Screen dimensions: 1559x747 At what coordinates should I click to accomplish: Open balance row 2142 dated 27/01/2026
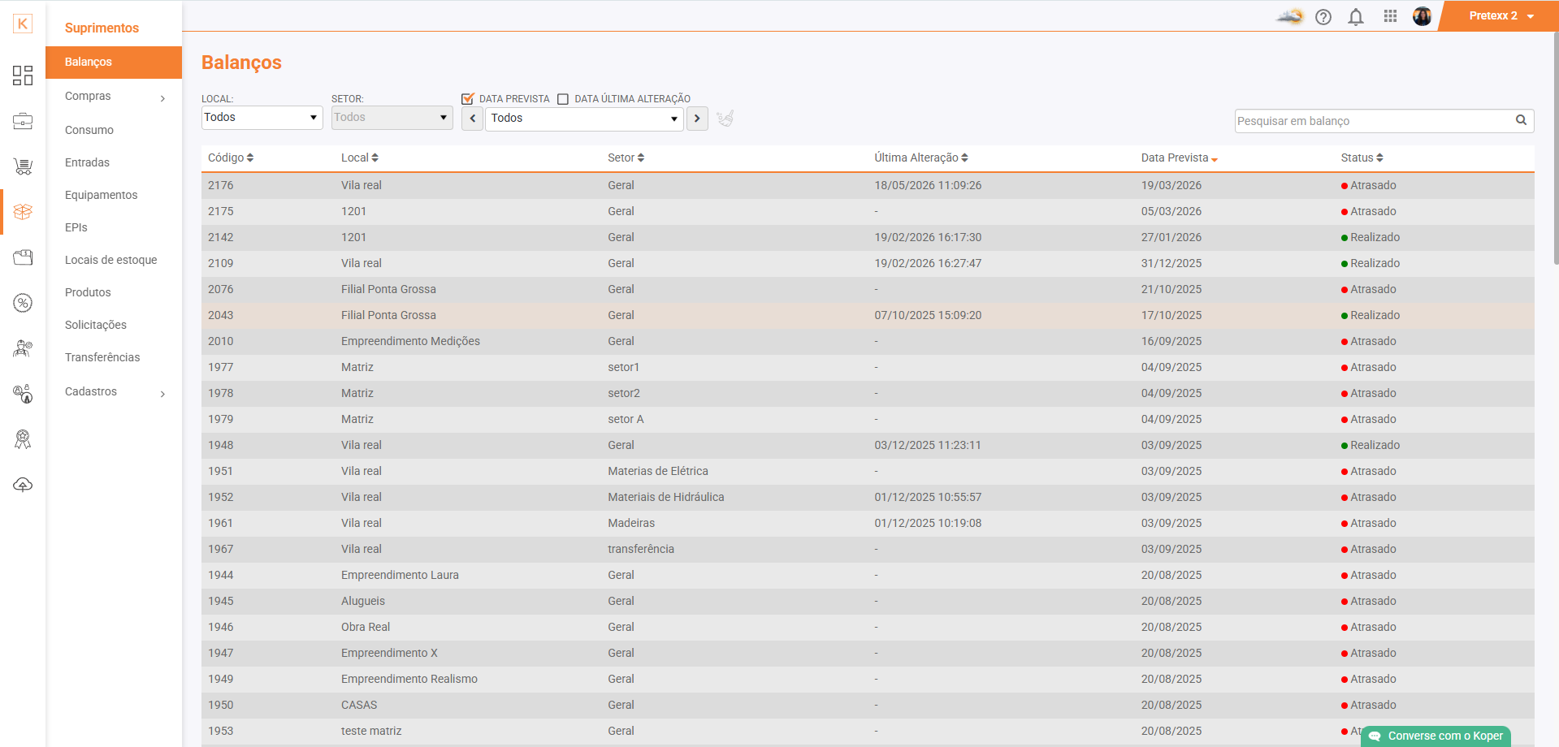pyautogui.click(x=868, y=237)
